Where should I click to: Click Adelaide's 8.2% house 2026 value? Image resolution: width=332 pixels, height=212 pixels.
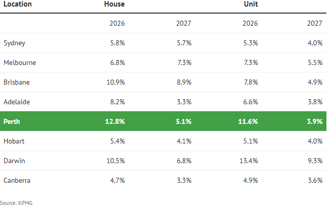coord(117,102)
